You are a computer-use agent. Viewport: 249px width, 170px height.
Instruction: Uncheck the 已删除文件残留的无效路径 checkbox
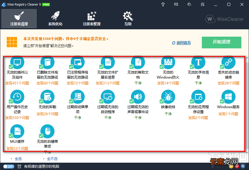pos(41,67)
